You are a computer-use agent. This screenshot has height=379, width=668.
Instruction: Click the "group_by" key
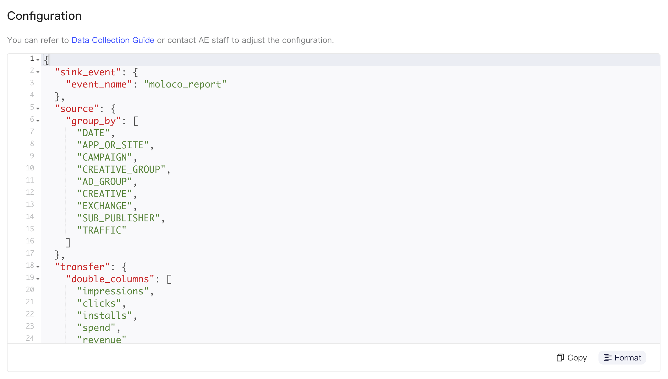tap(93, 121)
